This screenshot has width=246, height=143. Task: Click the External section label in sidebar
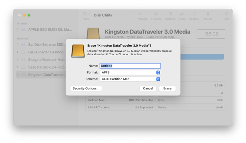coord(22,39)
